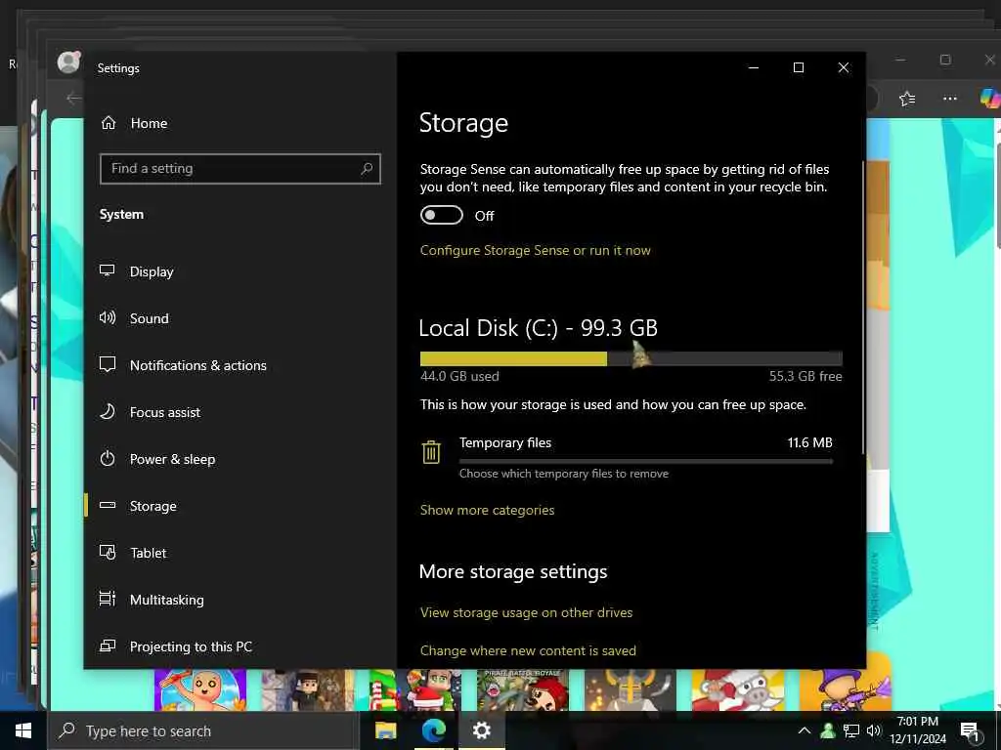Click the Power & sleep power icon
This screenshot has width=1001, height=750.
point(108,458)
